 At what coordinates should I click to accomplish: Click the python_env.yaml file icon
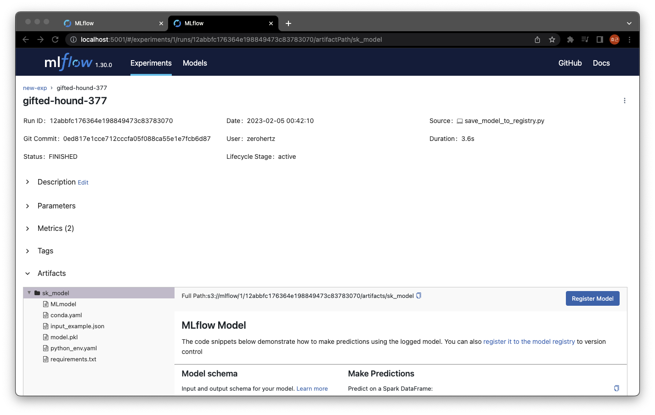click(x=45, y=348)
